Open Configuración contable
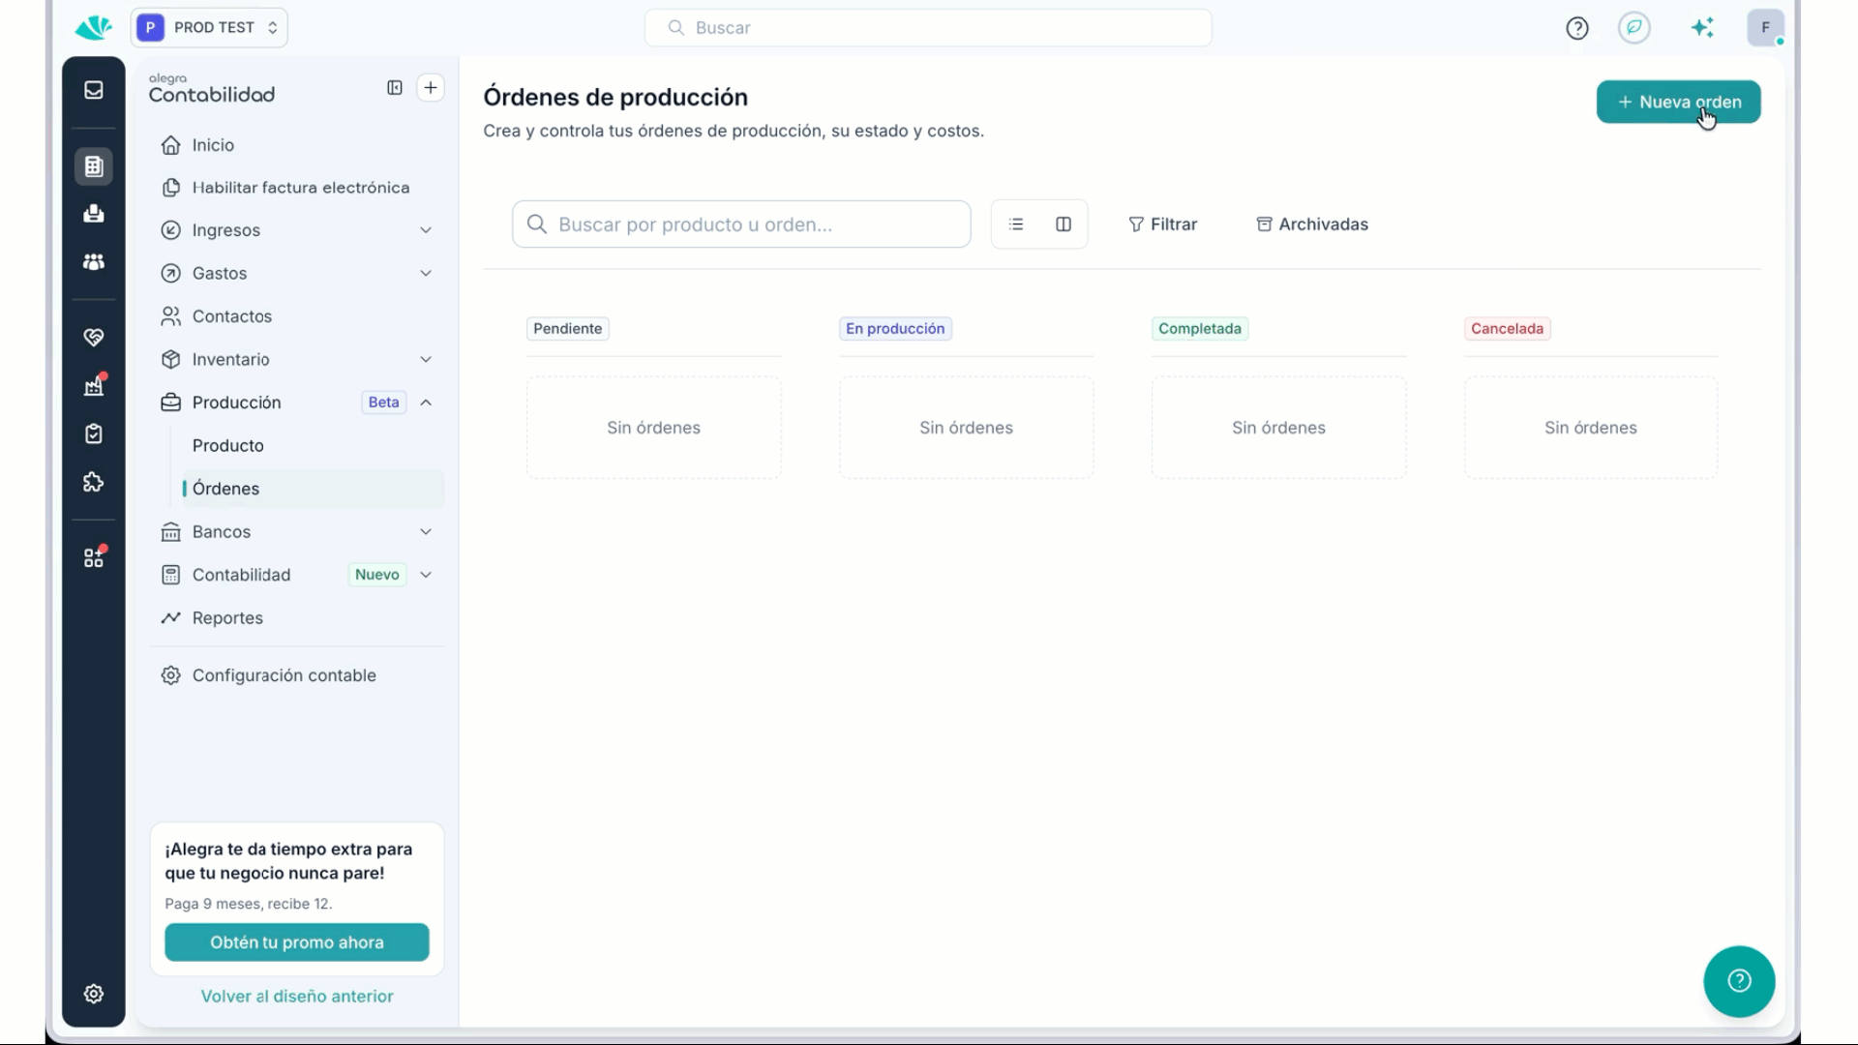This screenshot has width=1858, height=1045. tap(297, 675)
